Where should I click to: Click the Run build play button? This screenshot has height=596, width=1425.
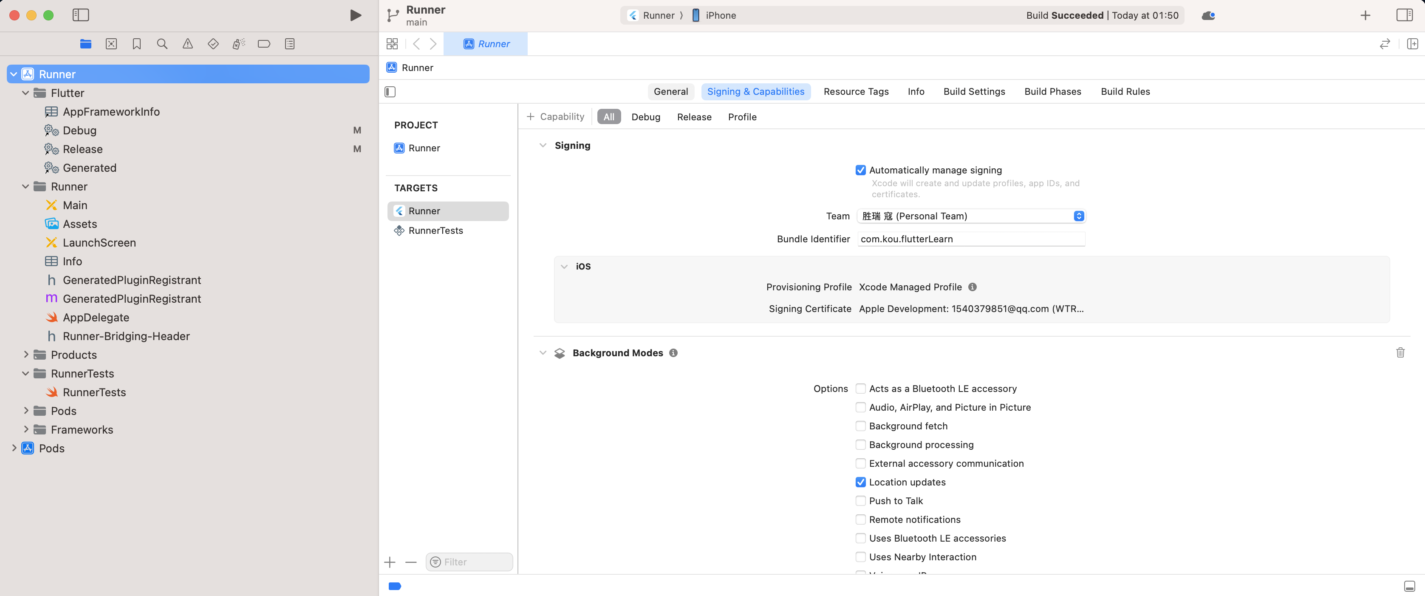(x=356, y=15)
